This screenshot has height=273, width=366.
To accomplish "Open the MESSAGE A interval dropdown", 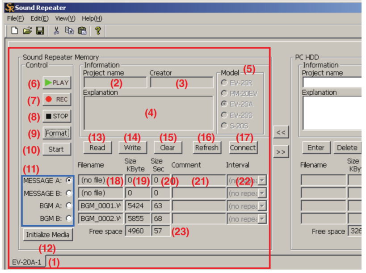I will [x=262, y=181].
